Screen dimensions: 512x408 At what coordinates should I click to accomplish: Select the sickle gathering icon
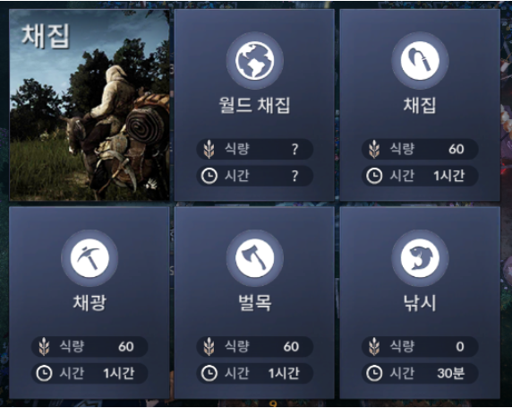pyautogui.click(x=420, y=61)
